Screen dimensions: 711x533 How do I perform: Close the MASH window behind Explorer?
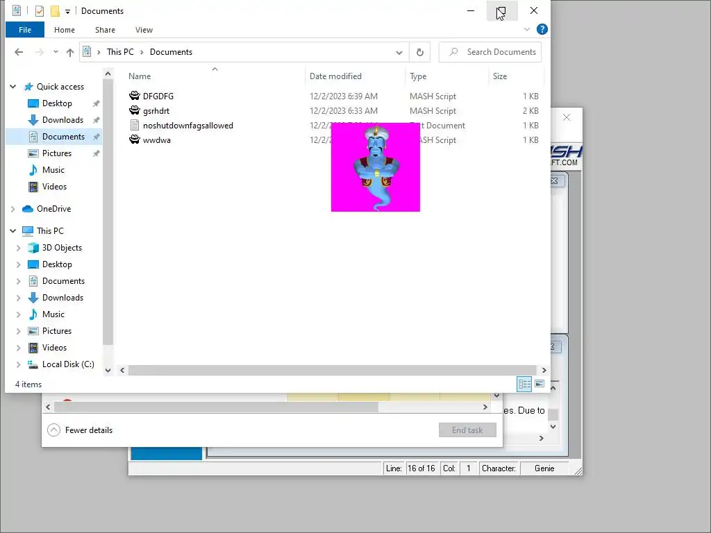[x=567, y=117]
